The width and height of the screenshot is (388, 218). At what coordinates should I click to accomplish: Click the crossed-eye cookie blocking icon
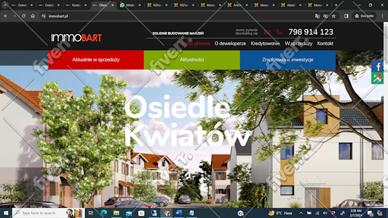[325, 16]
